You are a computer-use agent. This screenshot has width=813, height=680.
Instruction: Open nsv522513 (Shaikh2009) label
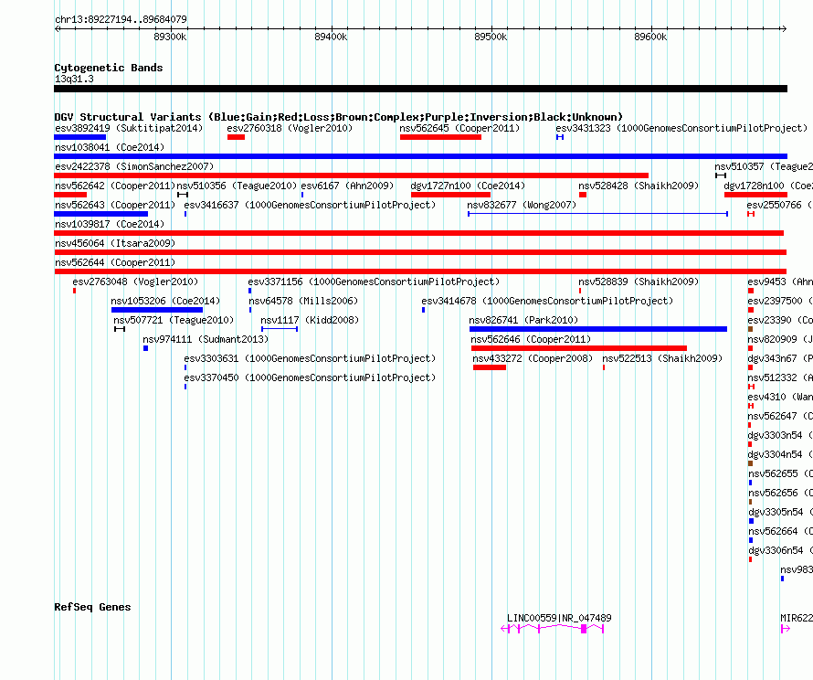click(x=662, y=358)
